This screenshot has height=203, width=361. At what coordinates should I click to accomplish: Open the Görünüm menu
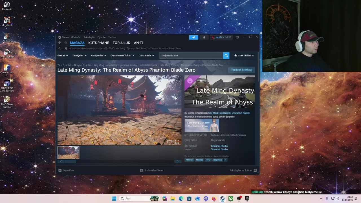[76, 37]
